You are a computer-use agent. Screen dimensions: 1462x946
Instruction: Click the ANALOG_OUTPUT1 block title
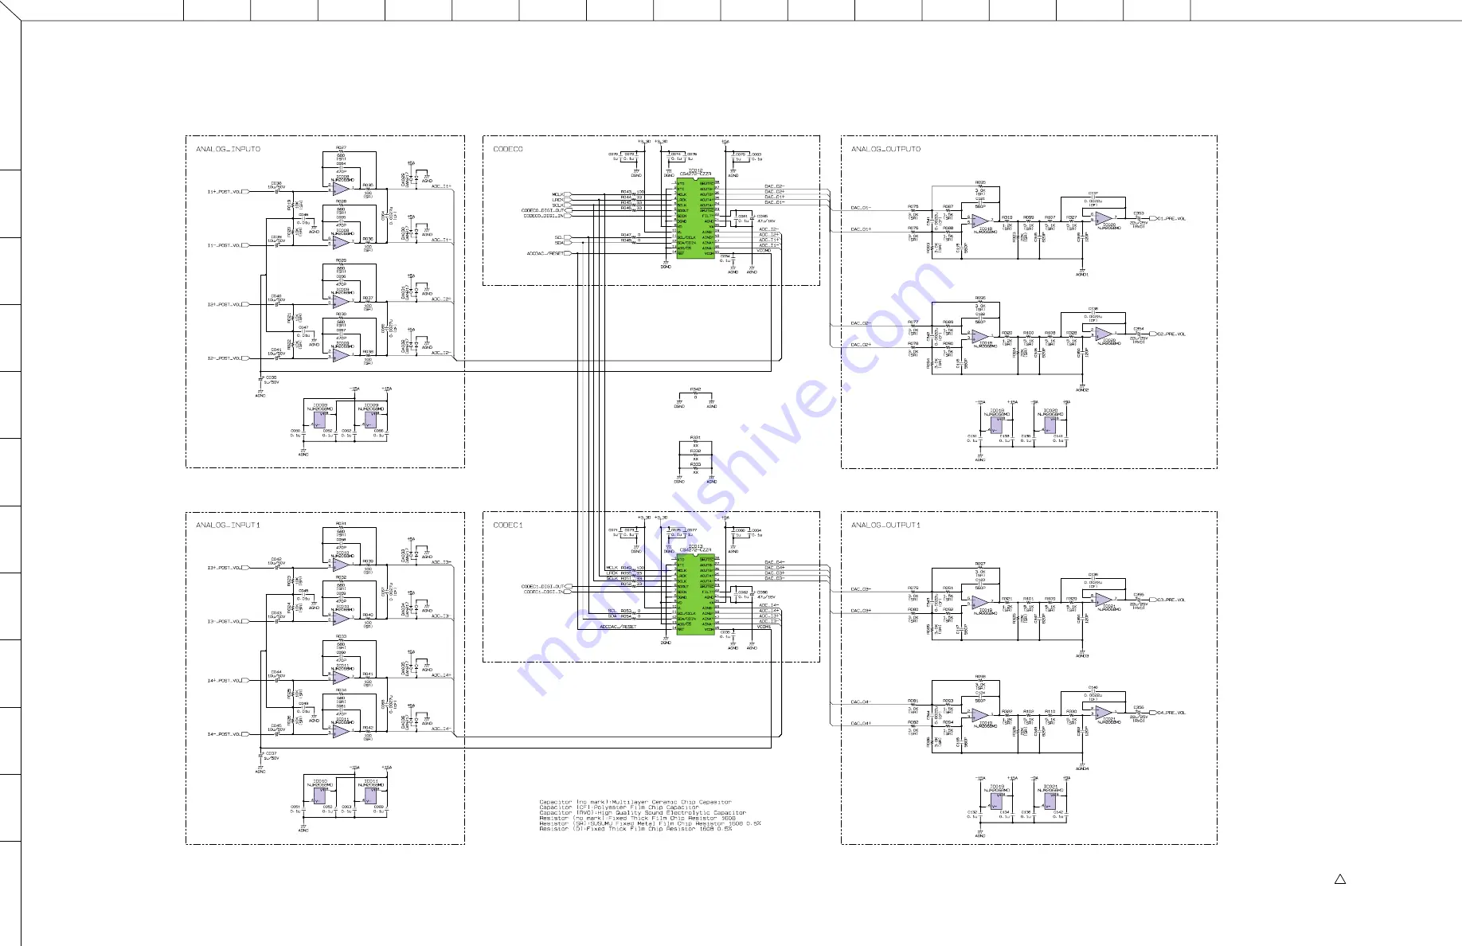[x=885, y=525]
